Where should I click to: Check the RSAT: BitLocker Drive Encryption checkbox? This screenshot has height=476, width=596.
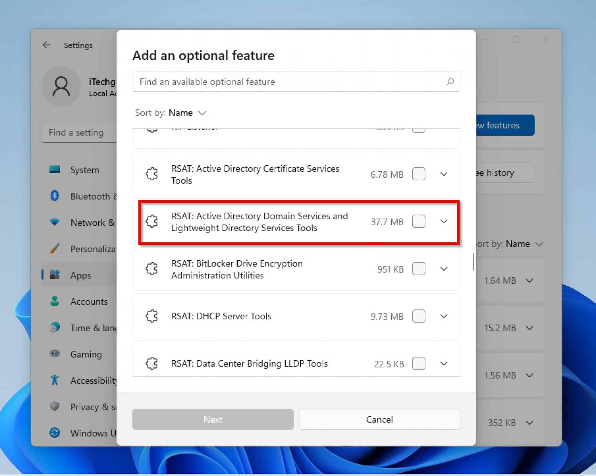coord(419,269)
